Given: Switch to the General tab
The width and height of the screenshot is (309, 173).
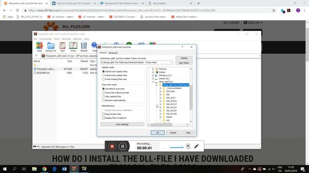Looking at the screenshot, I should (103, 53).
